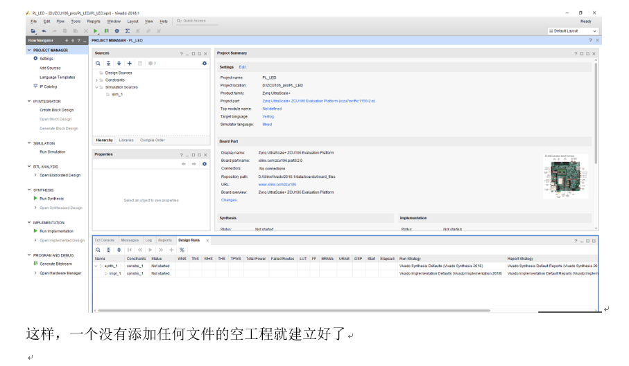629x366 pixels.
Task: Collapse the SYNTHESIS section
Action: click(29, 190)
